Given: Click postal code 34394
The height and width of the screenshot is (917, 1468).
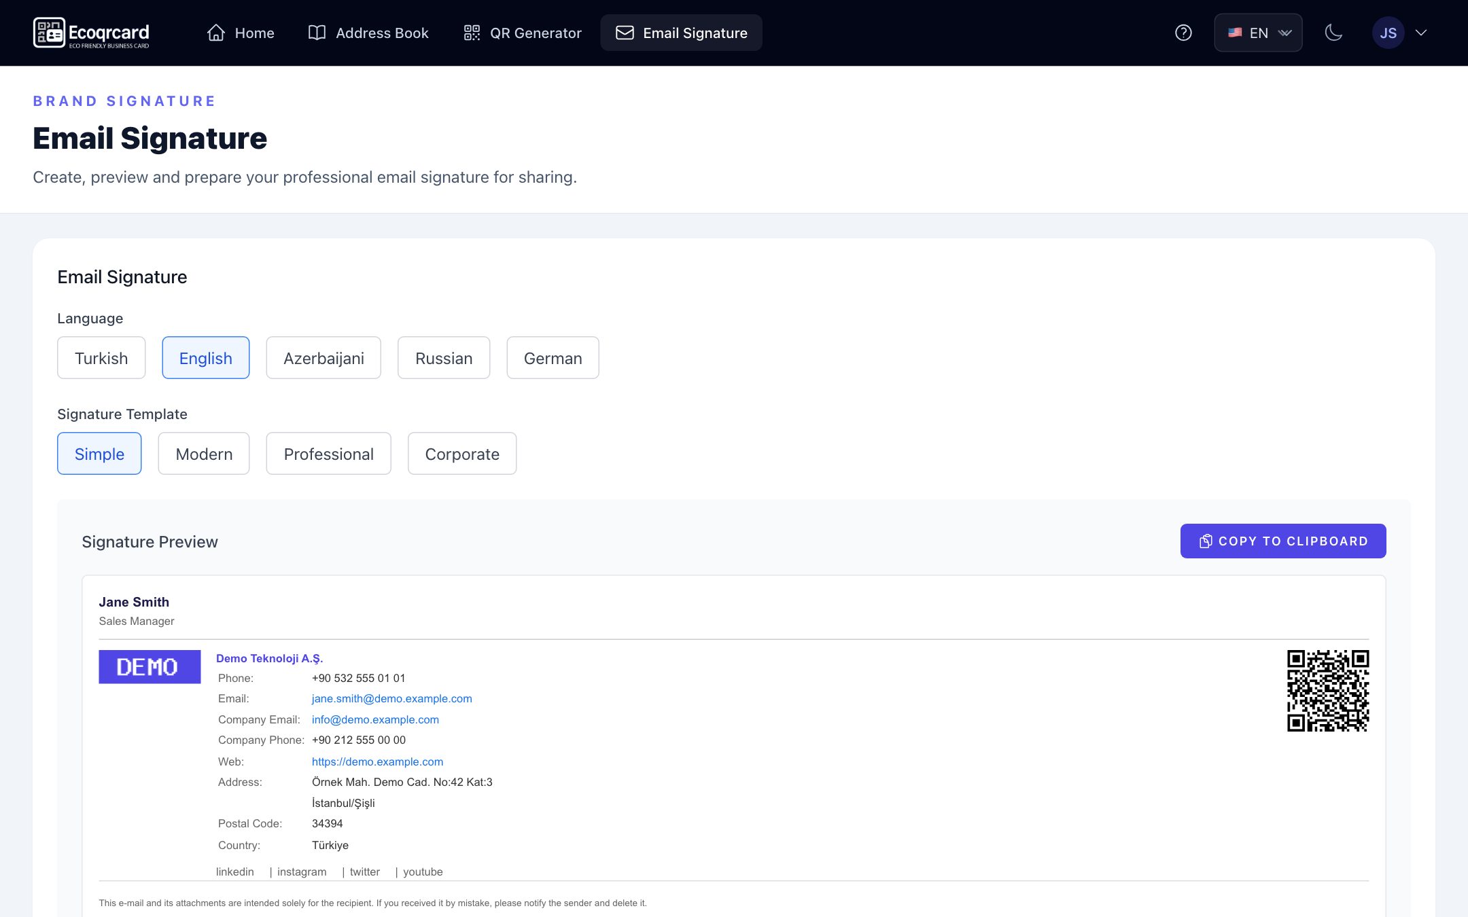Looking at the screenshot, I should [327, 823].
